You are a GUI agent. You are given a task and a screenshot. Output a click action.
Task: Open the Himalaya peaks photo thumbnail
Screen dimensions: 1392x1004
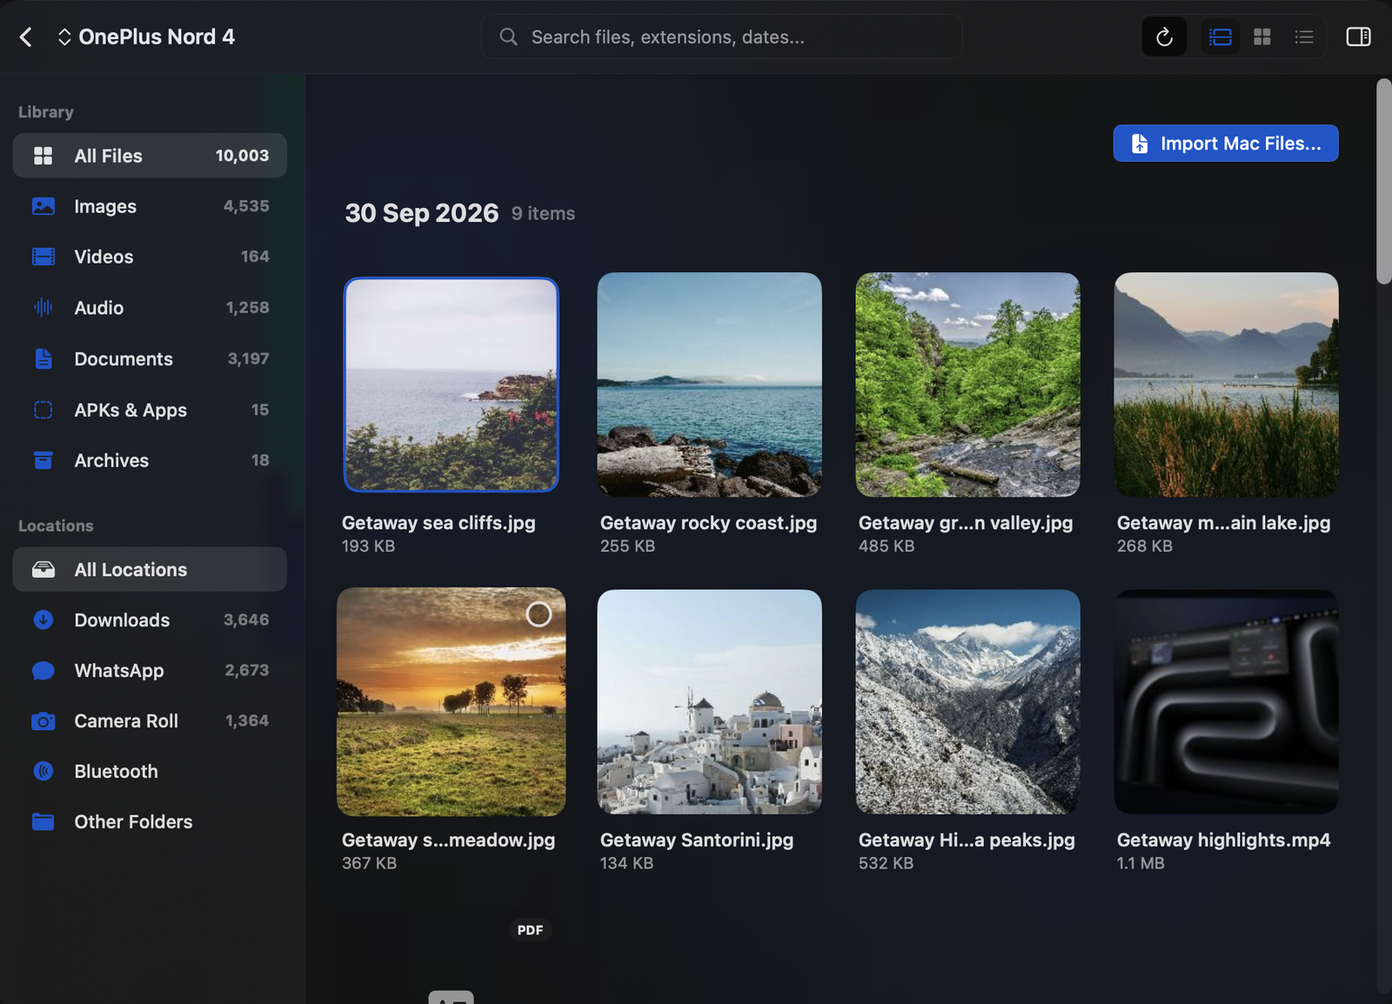point(967,702)
